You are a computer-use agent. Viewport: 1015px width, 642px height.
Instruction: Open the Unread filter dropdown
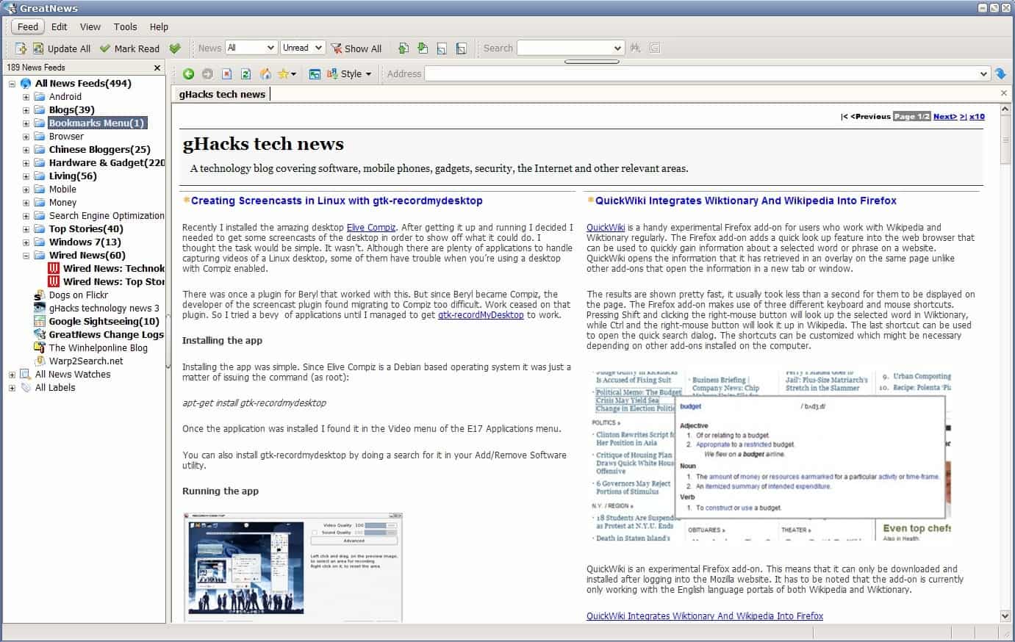point(302,48)
